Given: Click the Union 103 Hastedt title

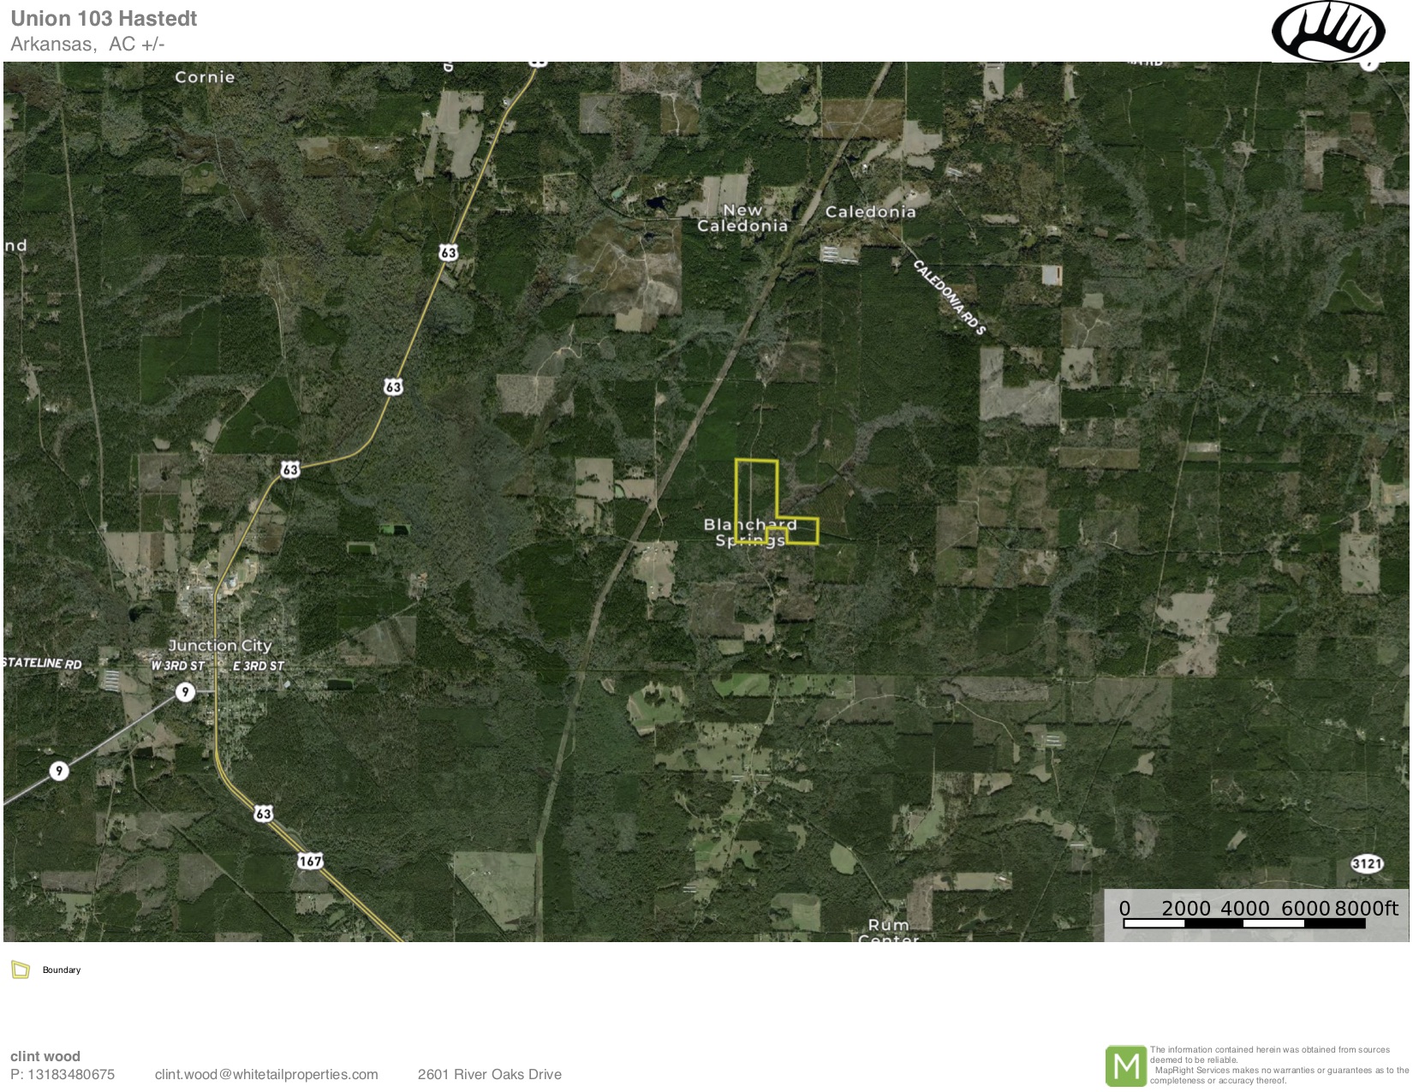Looking at the screenshot, I should [x=104, y=19].
